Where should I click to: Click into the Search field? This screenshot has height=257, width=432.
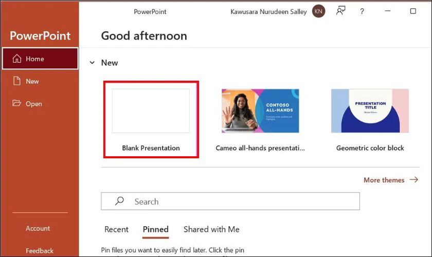point(230,201)
